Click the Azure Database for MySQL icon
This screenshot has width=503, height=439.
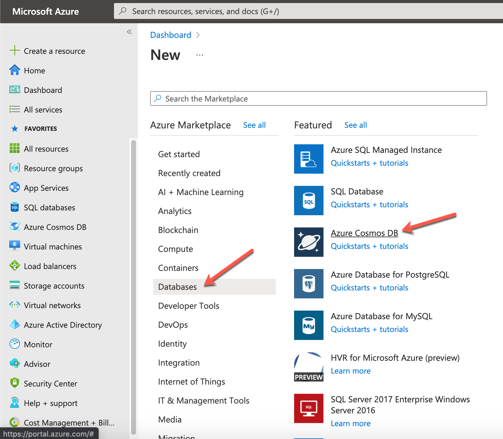click(308, 325)
